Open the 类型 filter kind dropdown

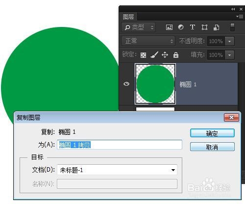[x=139, y=27]
